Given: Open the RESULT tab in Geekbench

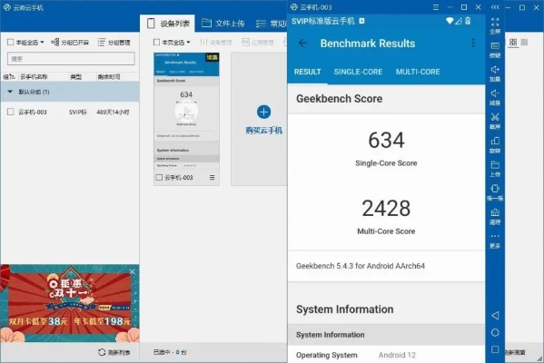Looking at the screenshot, I should click(307, 72).
